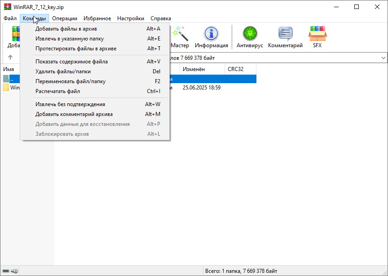Open the Мастер wizard toolbar icon
This screenshot has height=276, width=388.
[180, 33]
